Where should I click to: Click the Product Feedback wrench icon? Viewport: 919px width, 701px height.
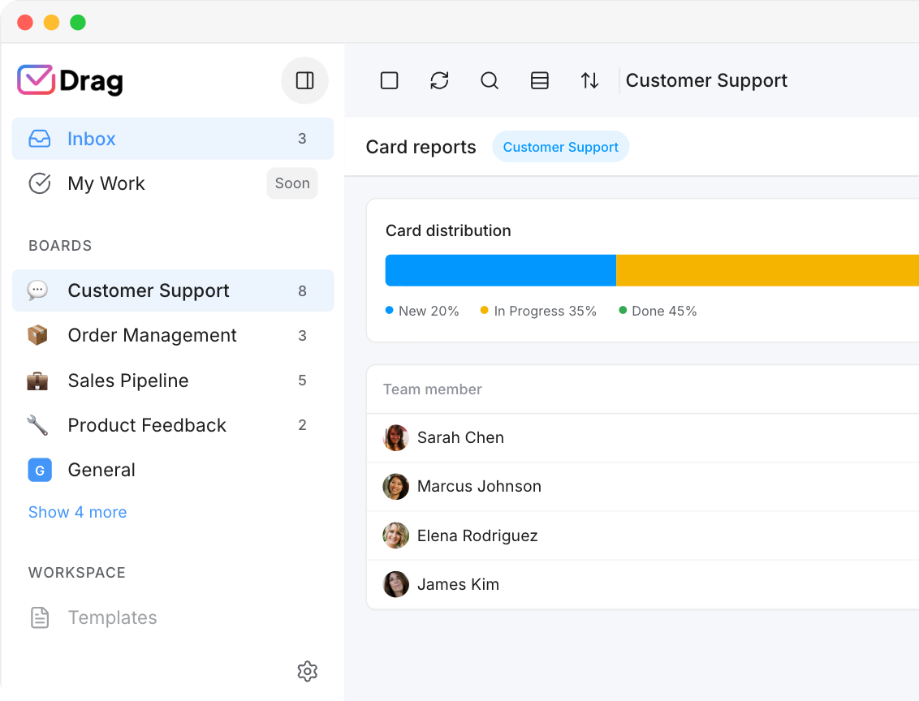click(37, 425)
